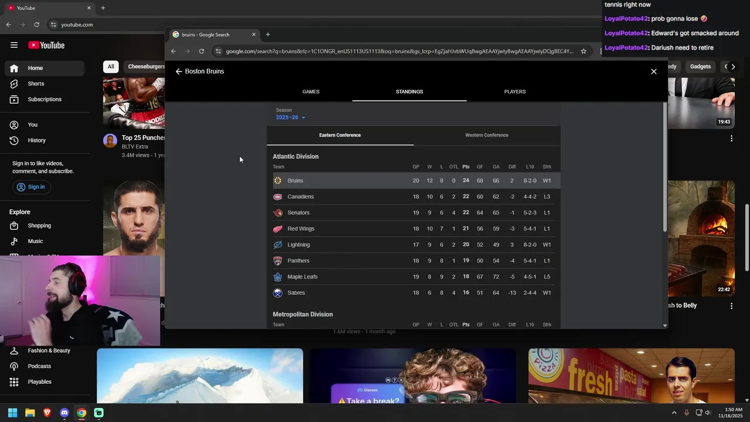Click the Bruins streak value W1
The image size is (750, 422).
click(x=547, y=181)
